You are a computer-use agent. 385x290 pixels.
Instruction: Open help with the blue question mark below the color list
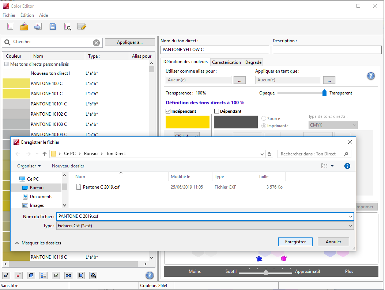click(150, 275)
